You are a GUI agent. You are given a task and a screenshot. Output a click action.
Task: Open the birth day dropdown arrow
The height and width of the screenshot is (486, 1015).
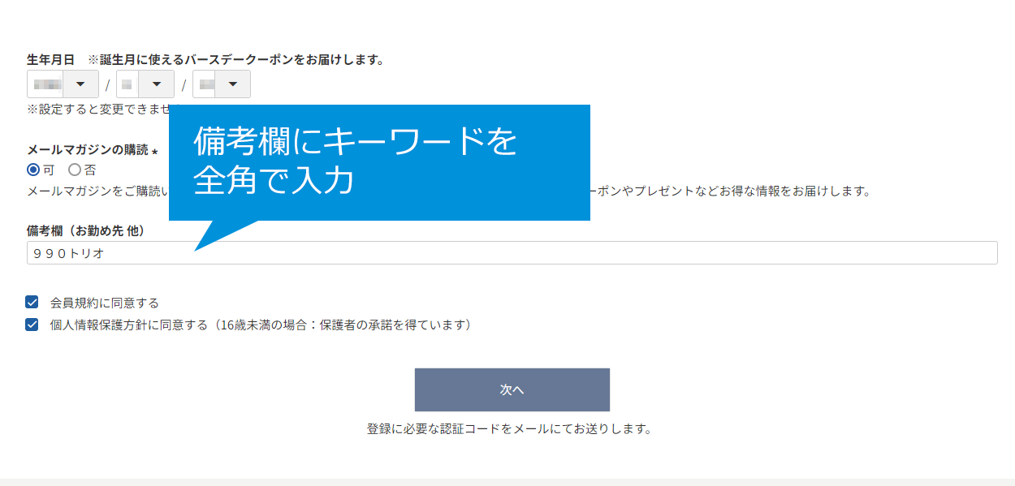pyautogui.click(x=233, y=84)
